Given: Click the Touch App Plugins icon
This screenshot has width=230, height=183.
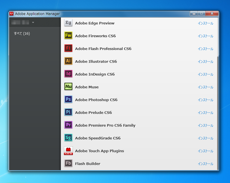Looking at the screenshot, I should [x=68, y=151].
